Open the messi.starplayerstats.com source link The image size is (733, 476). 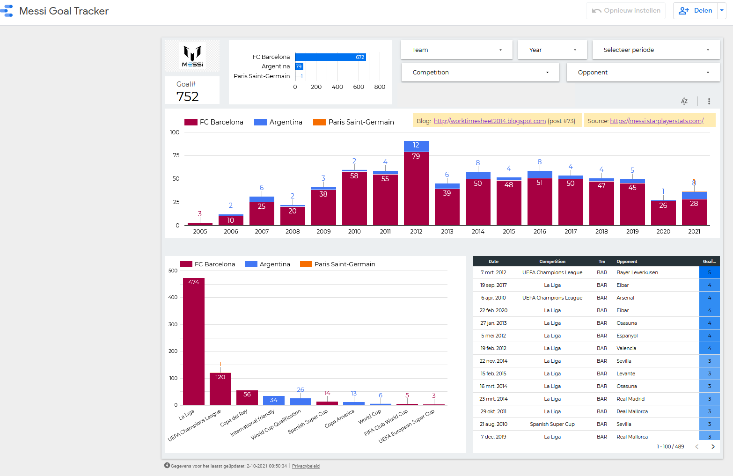(656, 121)
